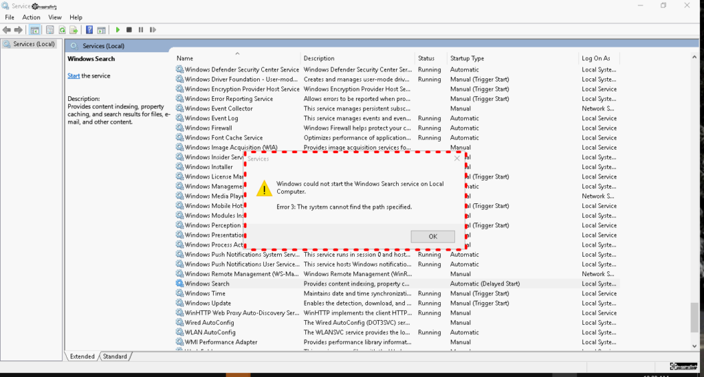704x377 pixels.
Task: Switch to the Standard tab
Action: pyautogui.click(x=115, y=356)
